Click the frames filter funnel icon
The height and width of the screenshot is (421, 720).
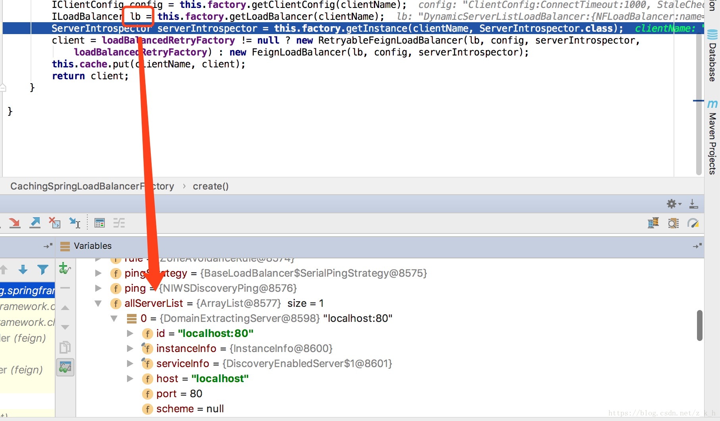pyautogui.click(x=42, y=270)
